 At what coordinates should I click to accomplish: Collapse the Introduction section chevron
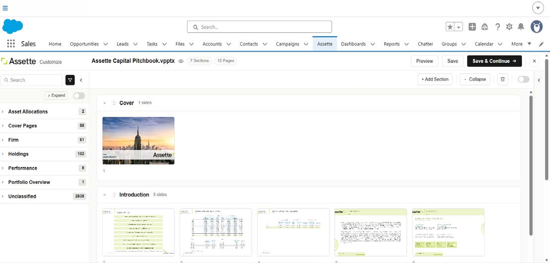pyautogui.click(x=105, y=195)
